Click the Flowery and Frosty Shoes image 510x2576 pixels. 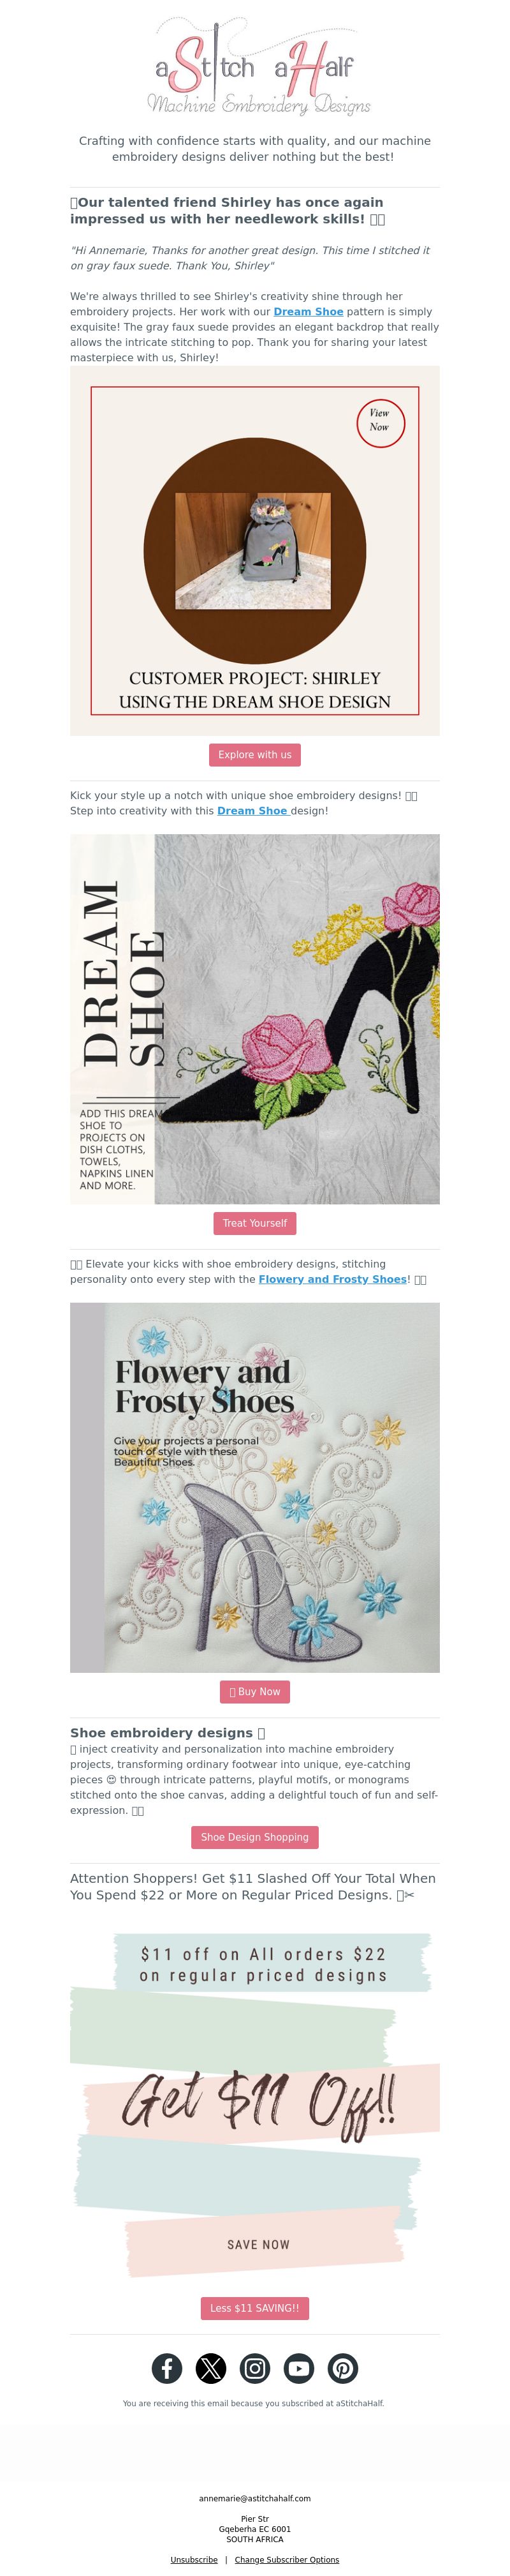click(254, 1487)
